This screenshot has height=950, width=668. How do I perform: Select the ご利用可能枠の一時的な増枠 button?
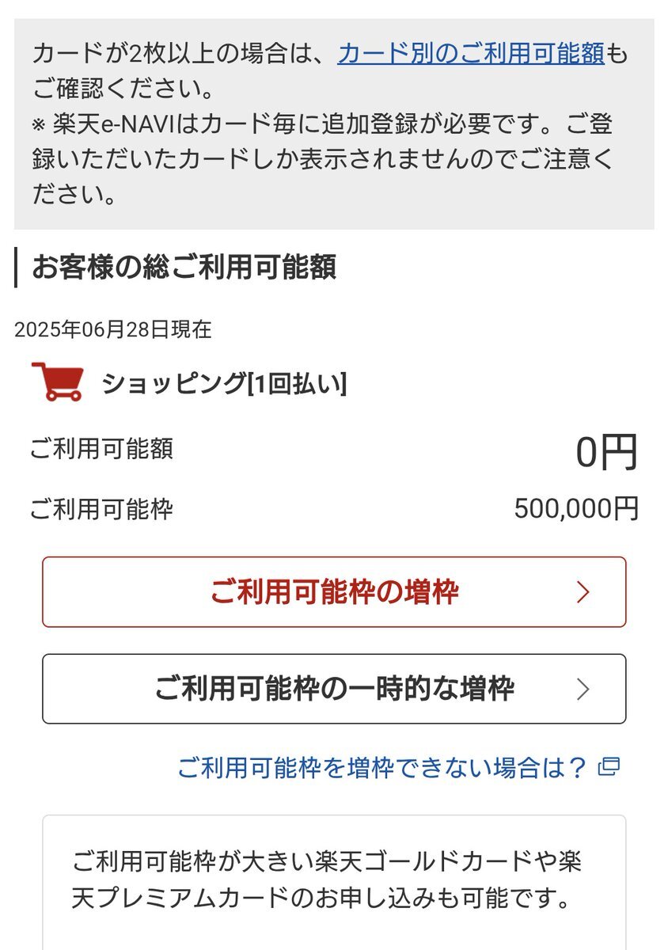[334, 689]
